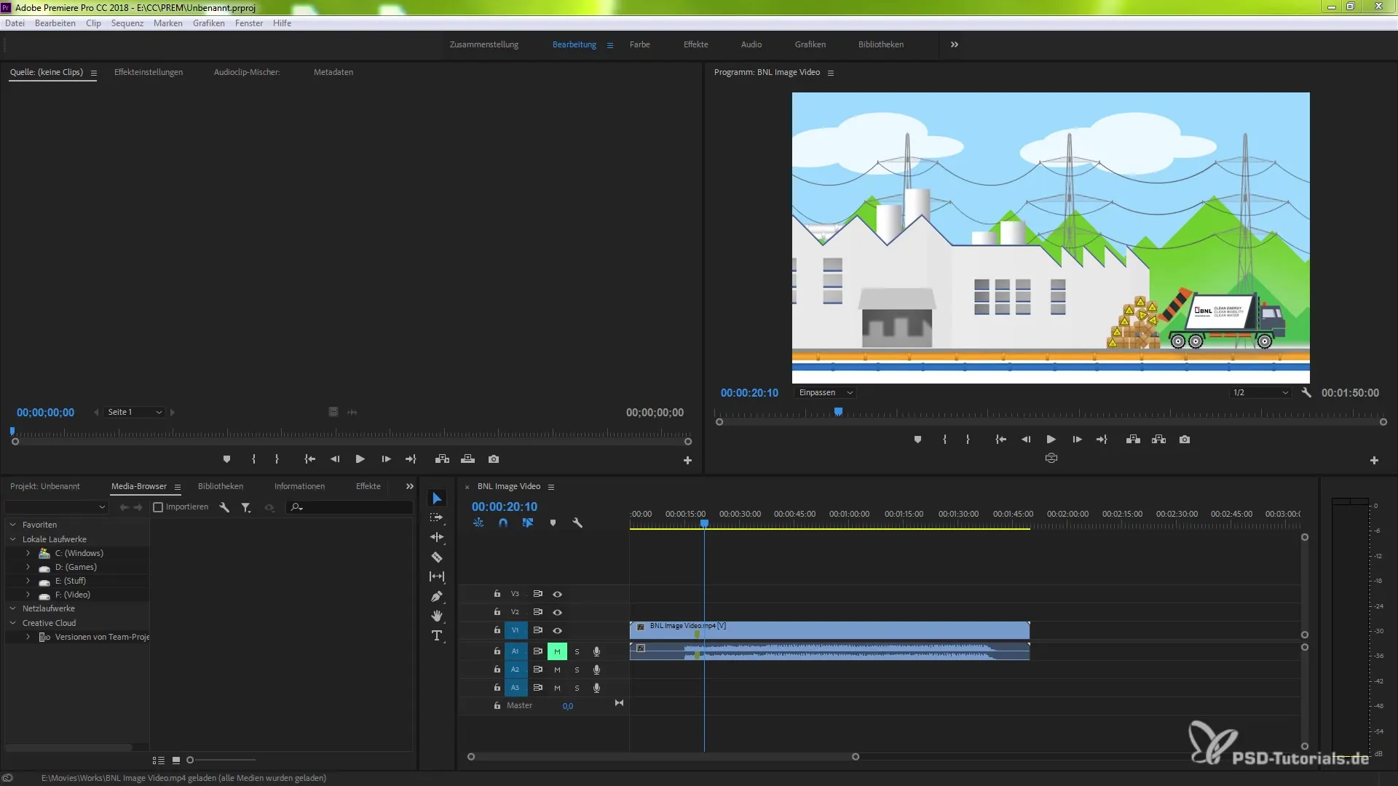Expand F: (Video) drive
The image size is (1398, 786).
pyautogui.click(x=28, y=595)
